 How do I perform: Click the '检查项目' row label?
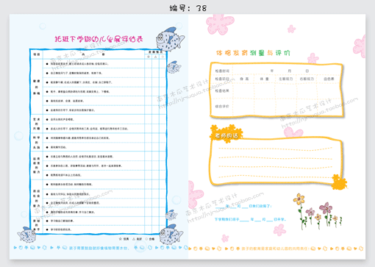[222, 79]
